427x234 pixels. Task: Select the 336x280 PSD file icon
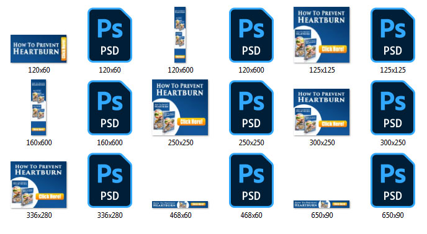(x=110, y=181)
